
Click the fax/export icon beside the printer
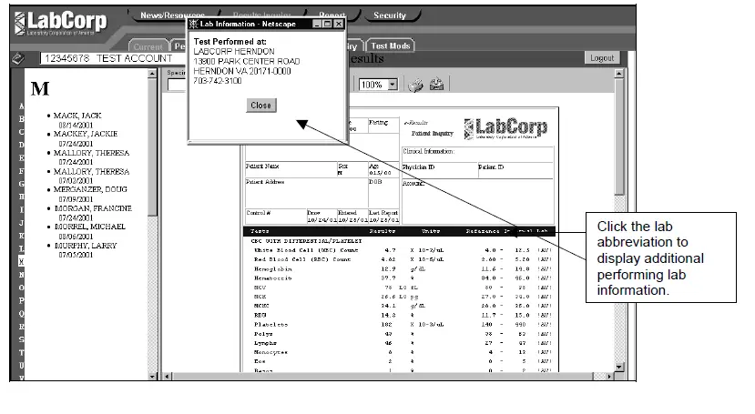tap(437, 84)
